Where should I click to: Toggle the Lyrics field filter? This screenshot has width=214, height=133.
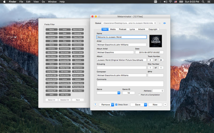(x=65, y=79)
